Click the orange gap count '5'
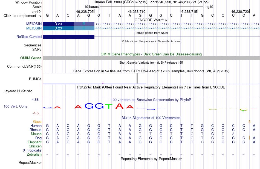Viewport: 260px width, 169px height. (249, 122)
